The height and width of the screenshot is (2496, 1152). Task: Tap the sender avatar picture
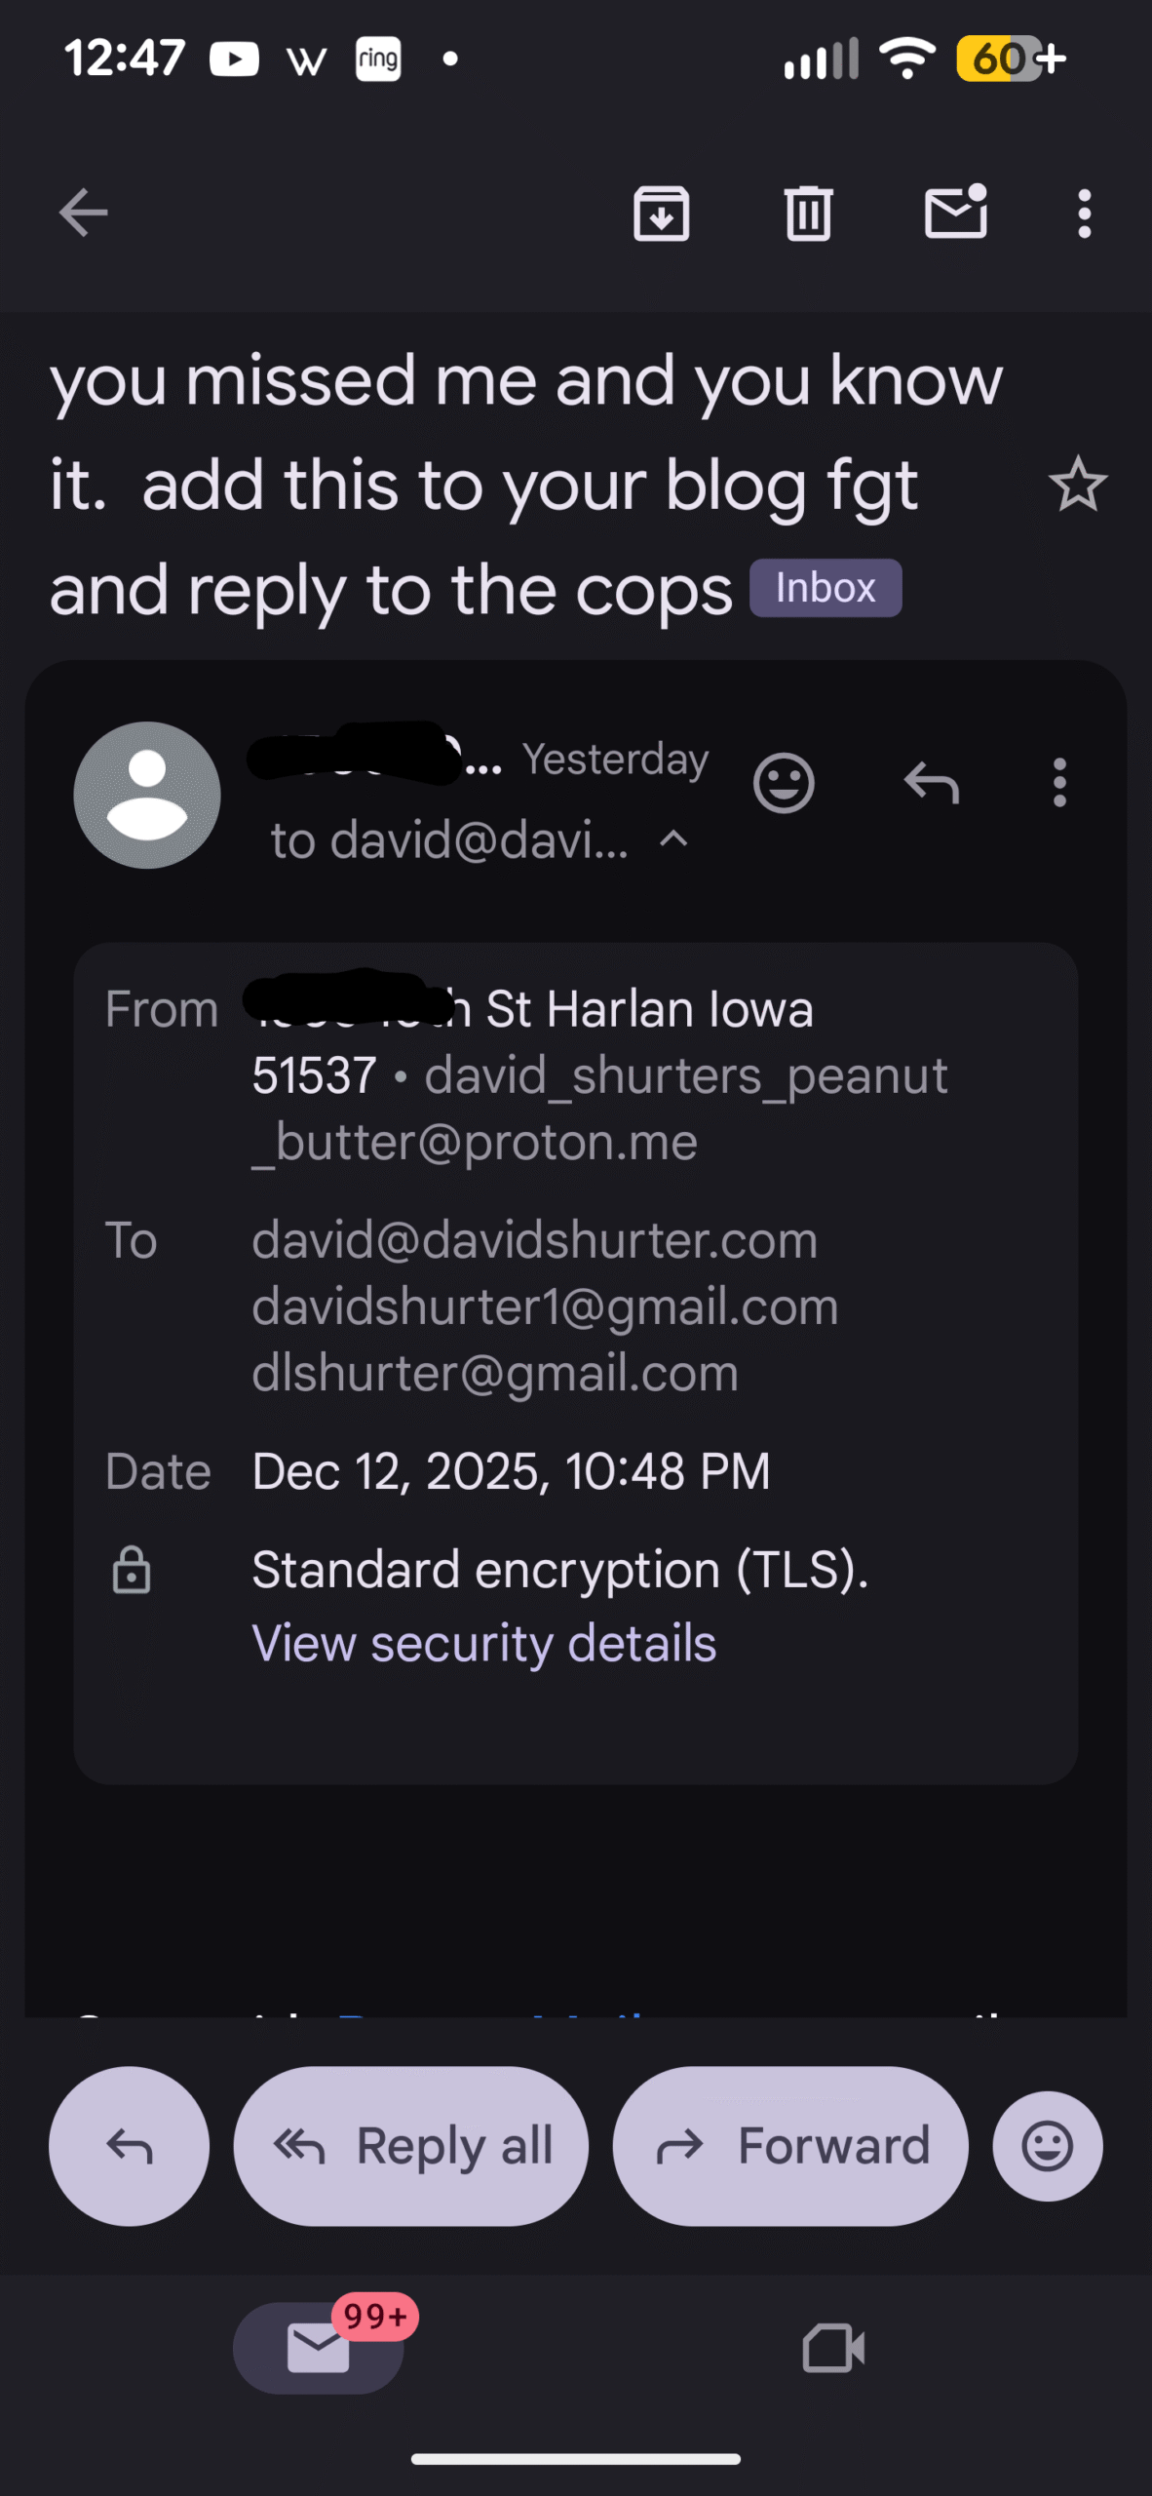click(147, 795)
